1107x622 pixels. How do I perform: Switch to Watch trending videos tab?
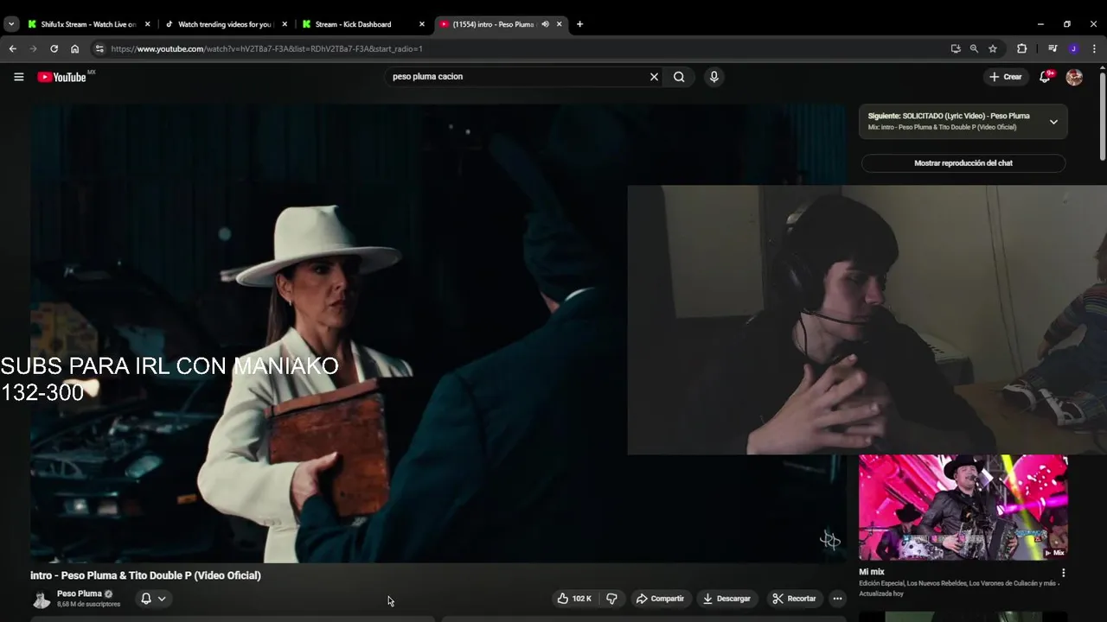(x=225, y=24)
